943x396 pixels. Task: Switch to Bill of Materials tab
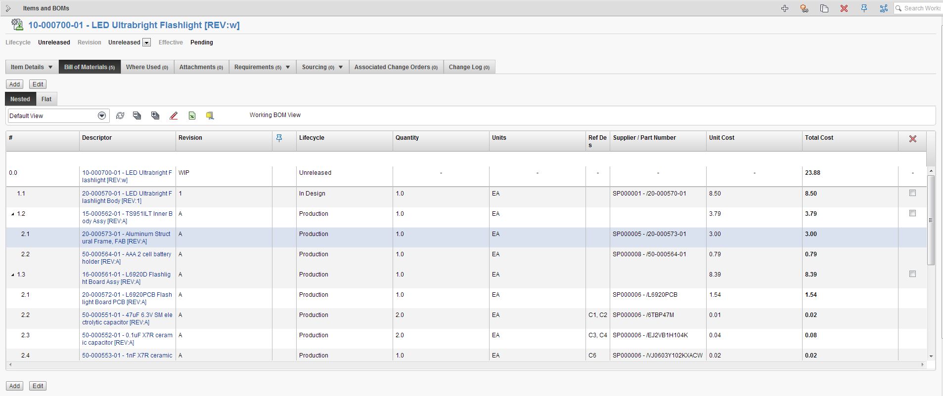pos(90,67)
